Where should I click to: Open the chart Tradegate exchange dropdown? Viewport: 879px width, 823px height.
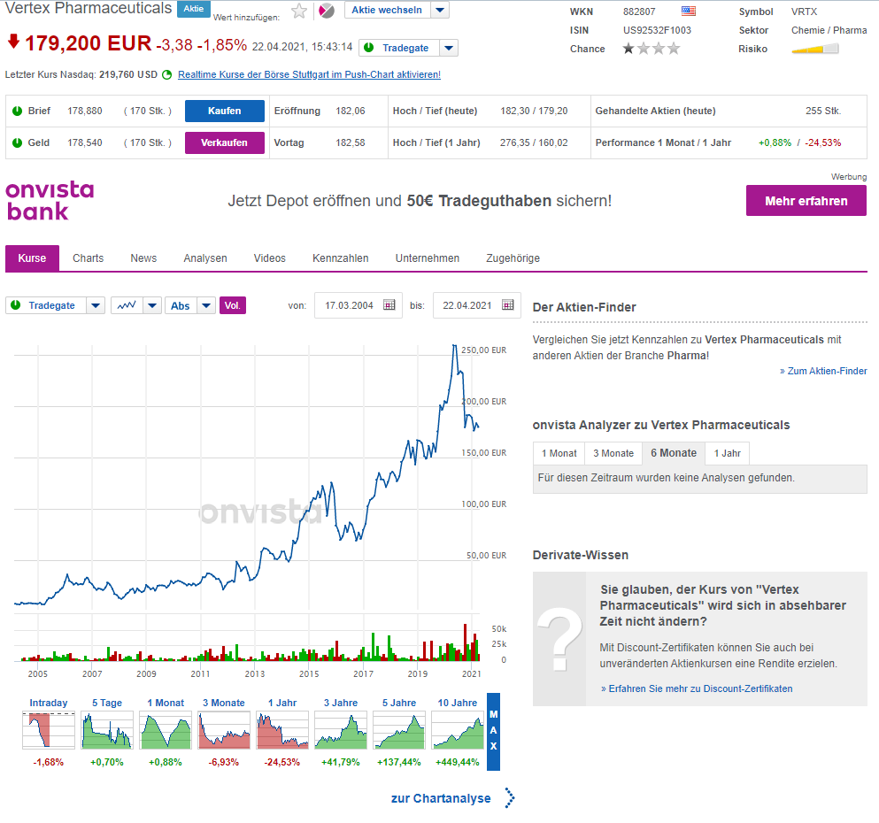96,305
